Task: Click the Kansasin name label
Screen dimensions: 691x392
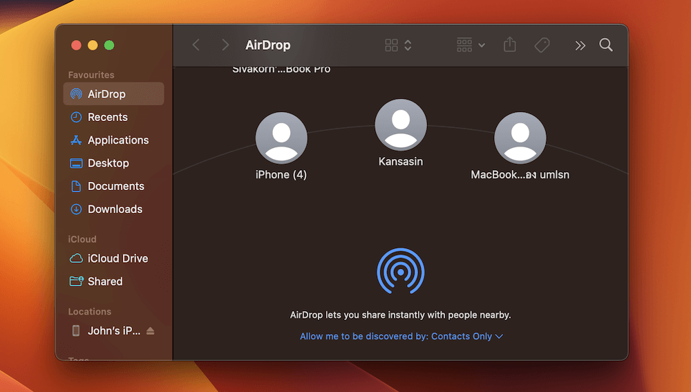Action: tap(401, 161)
